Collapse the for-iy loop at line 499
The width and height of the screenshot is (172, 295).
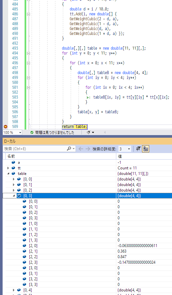click(x=29, y=78)
